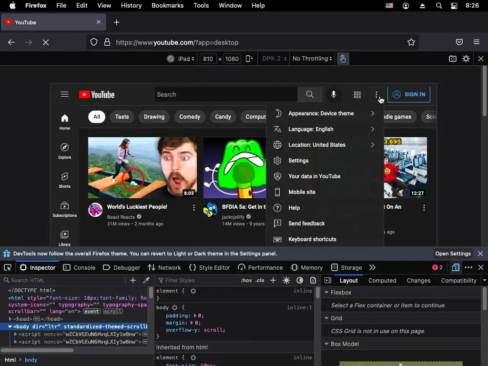Select Mobile site menu entry
The image size is (488, 366).
325,192
